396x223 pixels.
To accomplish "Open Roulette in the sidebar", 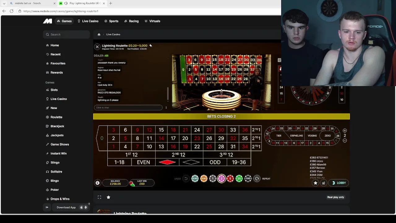I will (54, 117).
